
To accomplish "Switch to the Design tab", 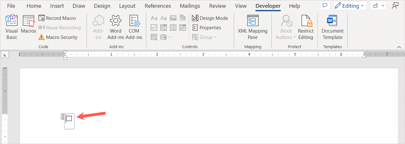I will 102,6.
